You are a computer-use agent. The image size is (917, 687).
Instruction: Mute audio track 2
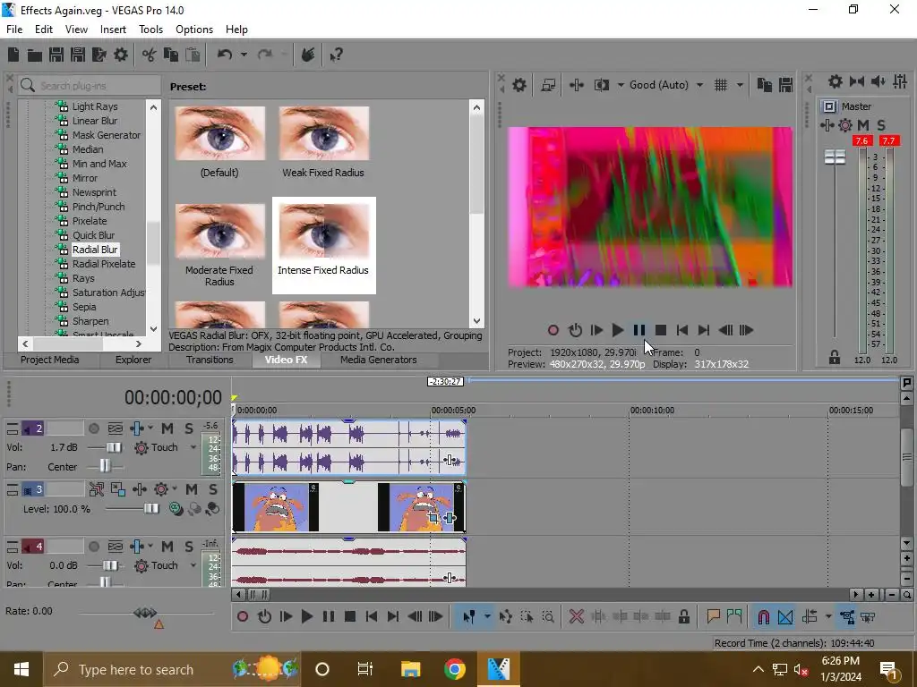click(167, 428)
